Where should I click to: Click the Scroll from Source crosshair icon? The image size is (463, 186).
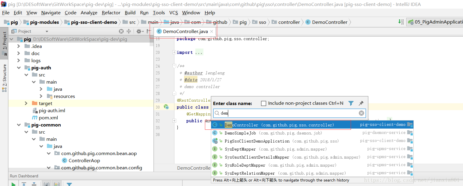tap(121, 31)
